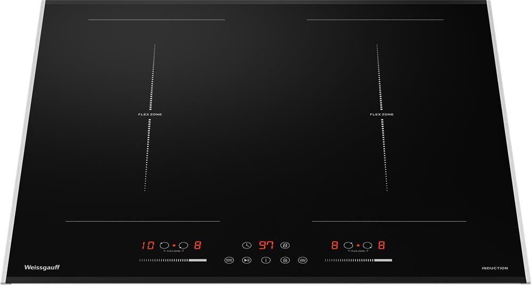
Task: Tap the left display showing 10
Action: click(x=147, y=245)
